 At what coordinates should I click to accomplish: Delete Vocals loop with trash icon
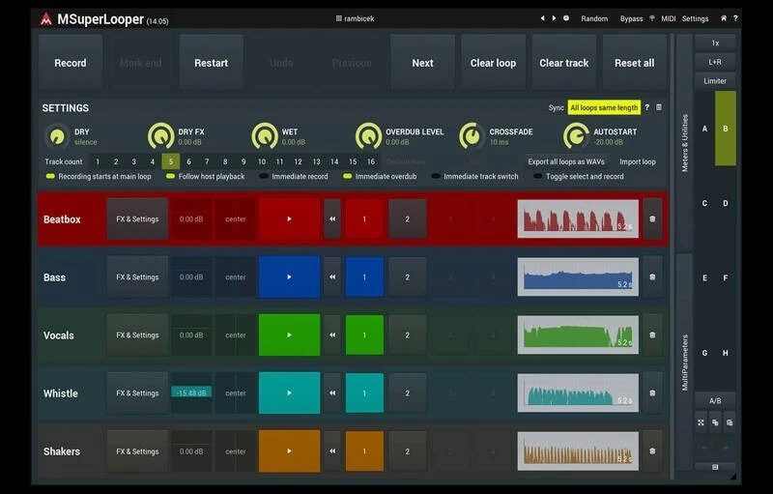[652, 335]
